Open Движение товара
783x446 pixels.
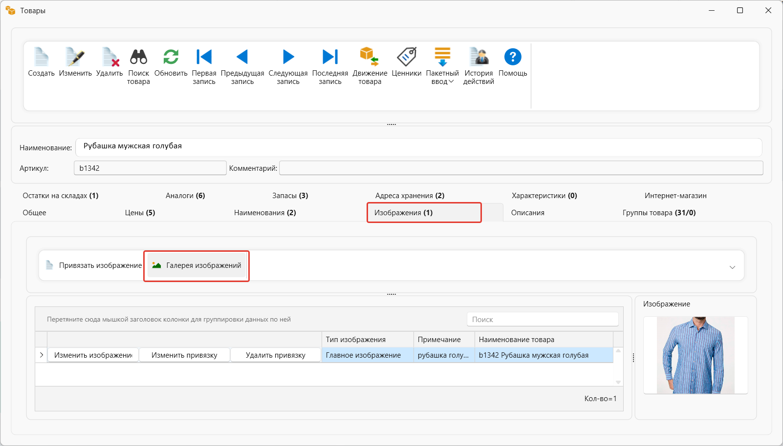tap(370, 57)
